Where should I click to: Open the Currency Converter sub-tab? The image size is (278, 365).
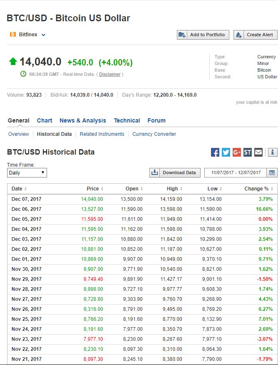[154, 134]
